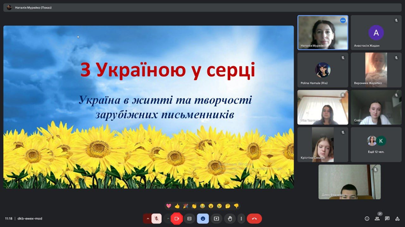Expand the audio settings chevron
The image size is (405, 227).
pyautogui.click(x=147, y=219)
